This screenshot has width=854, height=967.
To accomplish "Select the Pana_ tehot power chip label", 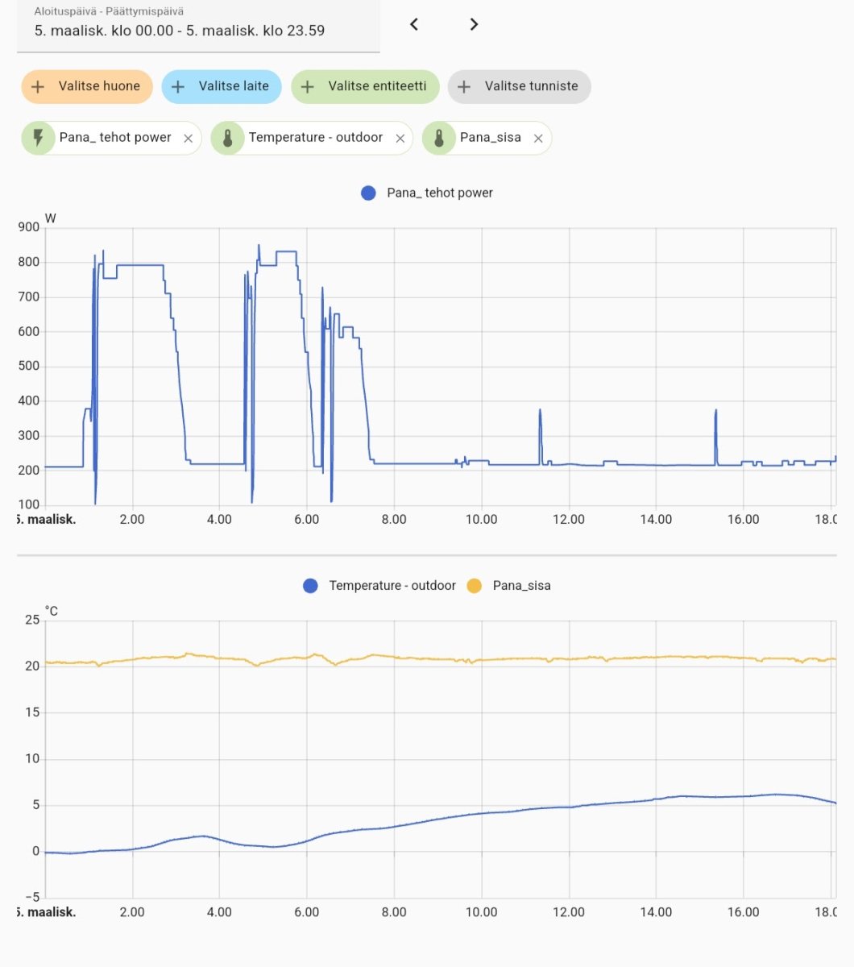I will point(115,138).
